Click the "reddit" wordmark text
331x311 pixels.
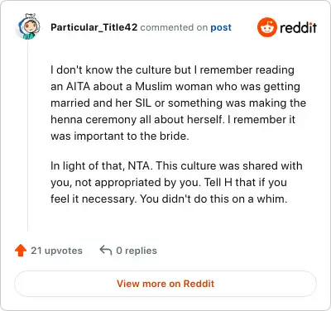[x=298, y=27]
